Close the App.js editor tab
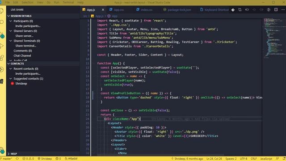 click(103, 10)
